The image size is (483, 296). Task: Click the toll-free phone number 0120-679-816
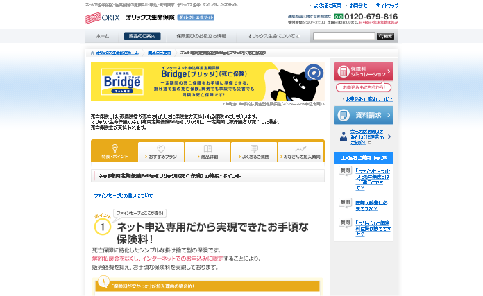click(371, 17)
